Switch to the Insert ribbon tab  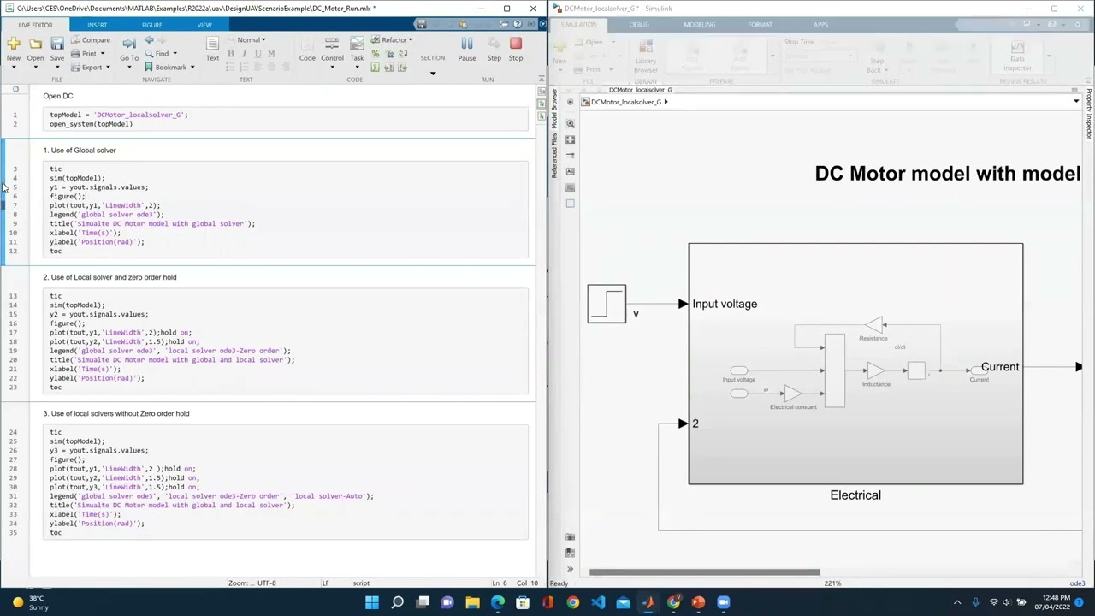click(x=97, y=25)
